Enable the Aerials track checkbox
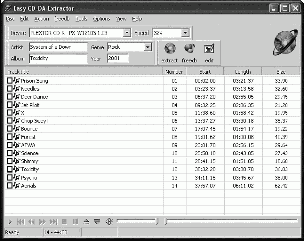The image size is (304, 241). coord(9,186)
